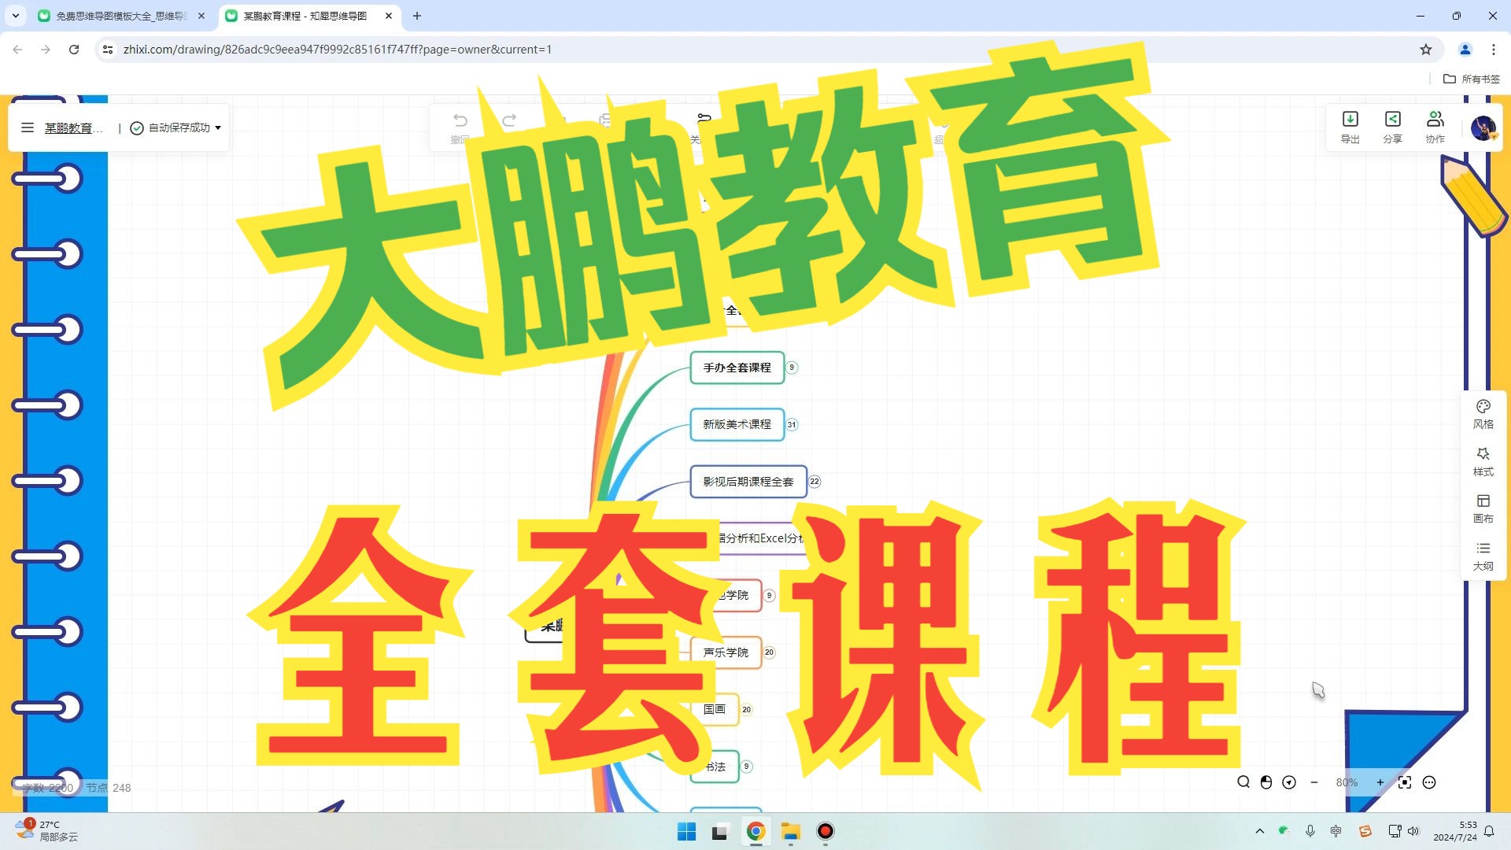This screenshot has width=1511, height=850.
Task: Open the Windows Start menu
Action: 686,832
